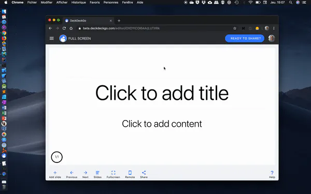Click Add slide in bottom toolbar
This screenshot has height=194, width=311.
(x=55, y=174)
